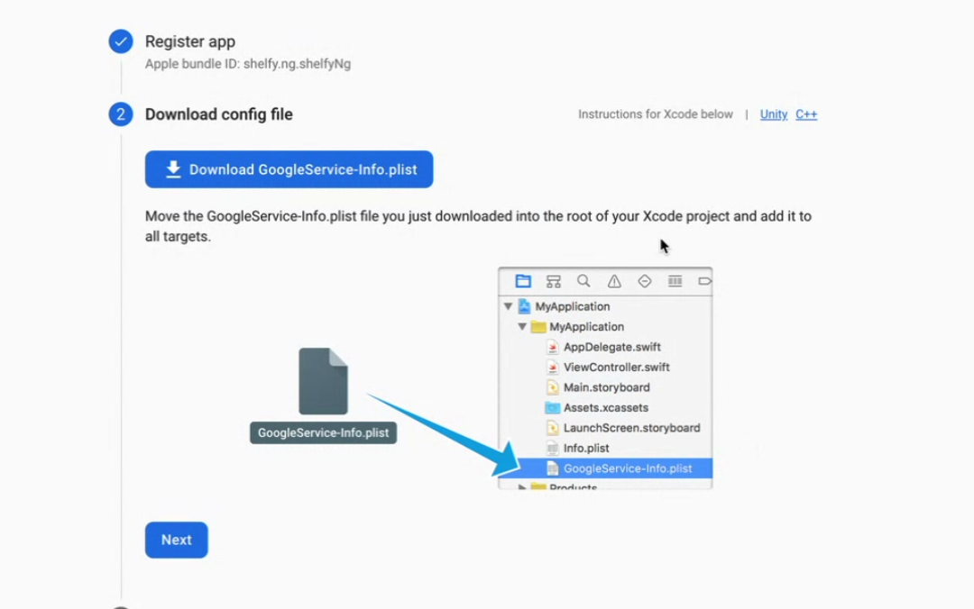Screen dimensions: 974x609
Task: Click the warning triangle issue navigator icon
Action: (x=614, y=281)
